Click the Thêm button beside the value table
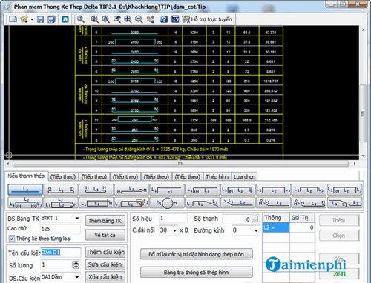This screenshot has height=283, width=371. [339, 220]
